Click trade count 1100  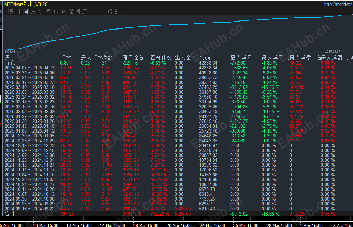(x=107, y=165)
